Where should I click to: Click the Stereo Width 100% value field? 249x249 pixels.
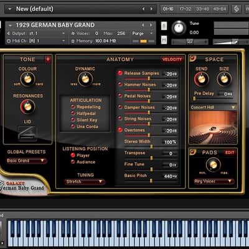(x=171, y=142)
